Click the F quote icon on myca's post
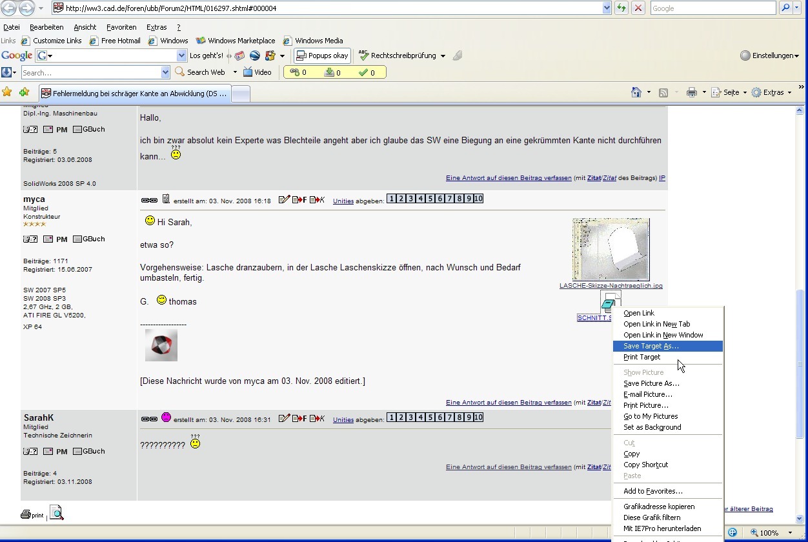The image size is (808, 542). [299, 200]
